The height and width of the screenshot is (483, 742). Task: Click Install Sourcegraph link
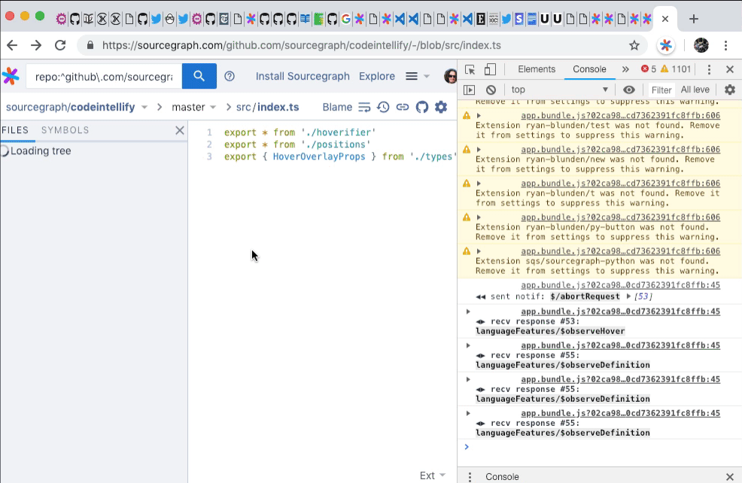point(303,76)
